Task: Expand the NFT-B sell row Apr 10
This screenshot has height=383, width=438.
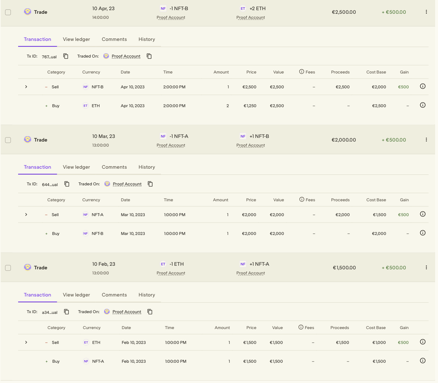Action: click(x=26, y=87)
